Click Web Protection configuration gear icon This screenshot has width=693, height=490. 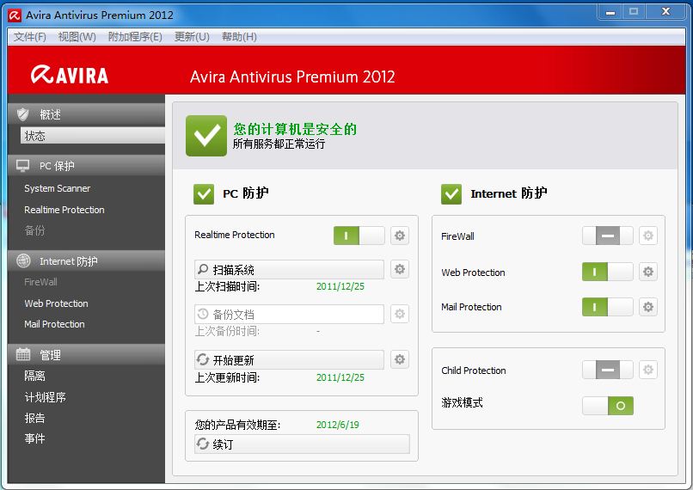pos(648,273)
